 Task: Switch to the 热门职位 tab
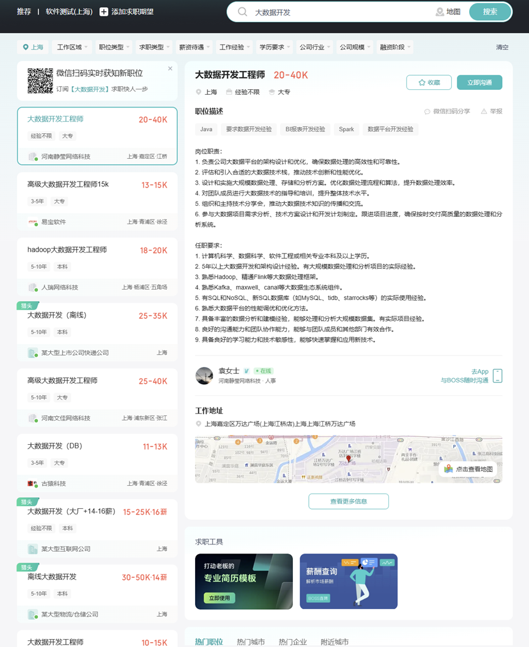pyautogui.click(x=209, y=642)
